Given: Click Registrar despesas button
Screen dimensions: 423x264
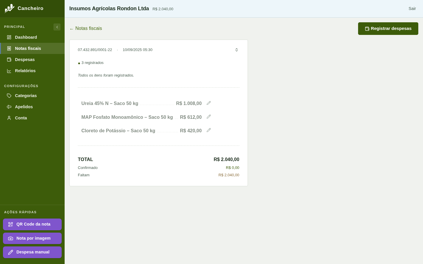Looking at the screenshot, I should (x=388, y=28).
